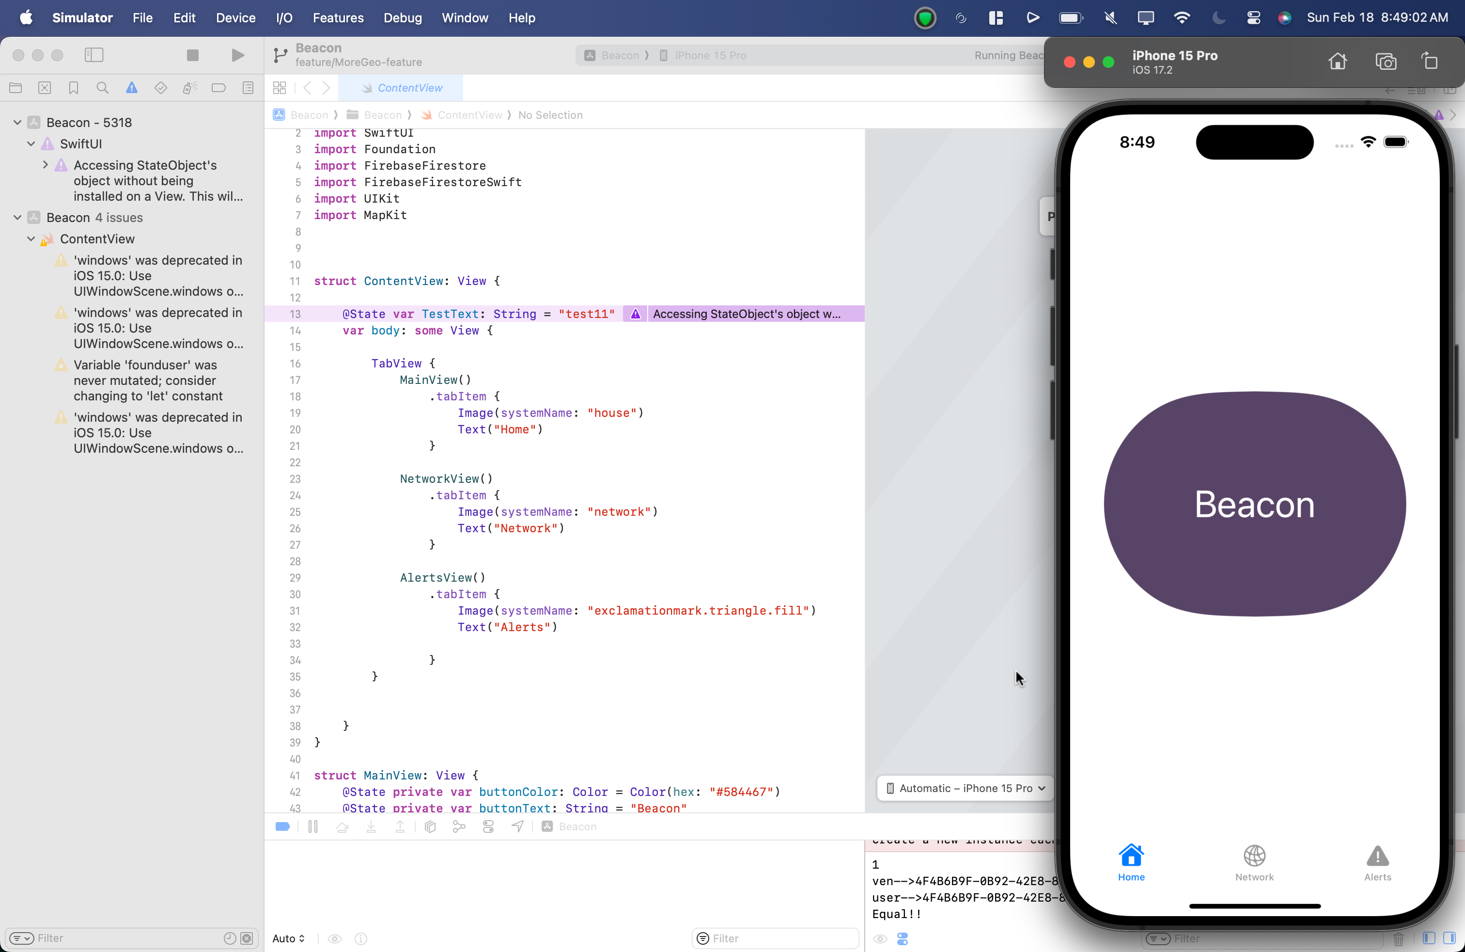The height and width of the screenshot is (952, 1465).
Task: Tap the purple Beacon button
Action: coord(1254,504)
